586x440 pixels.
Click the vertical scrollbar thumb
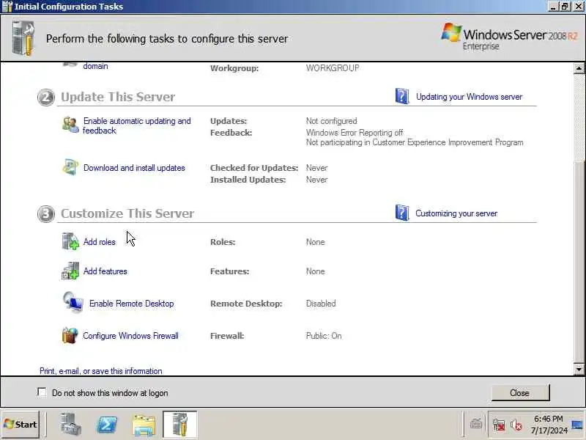pyautogui.click(x=579, y=261)
